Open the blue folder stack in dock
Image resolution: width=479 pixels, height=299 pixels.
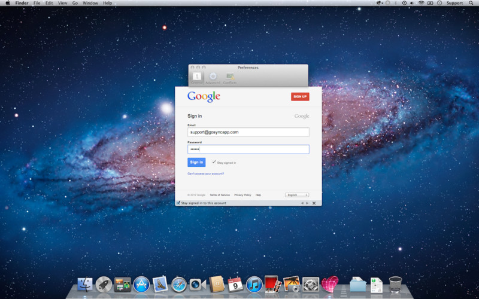(x=357, y=285)
